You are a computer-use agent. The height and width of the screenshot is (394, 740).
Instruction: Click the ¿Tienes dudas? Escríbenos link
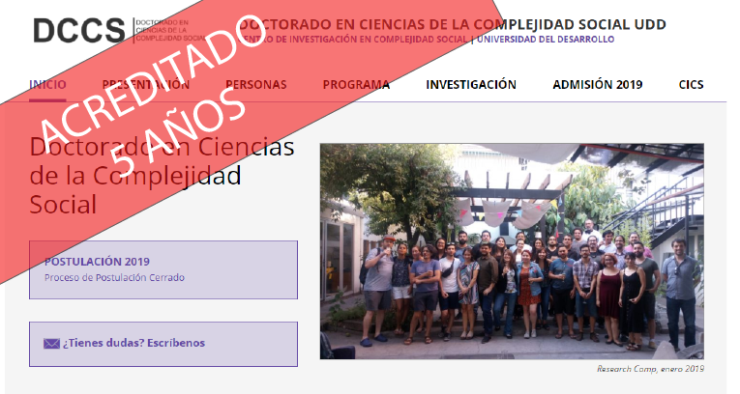pos(133,343)
